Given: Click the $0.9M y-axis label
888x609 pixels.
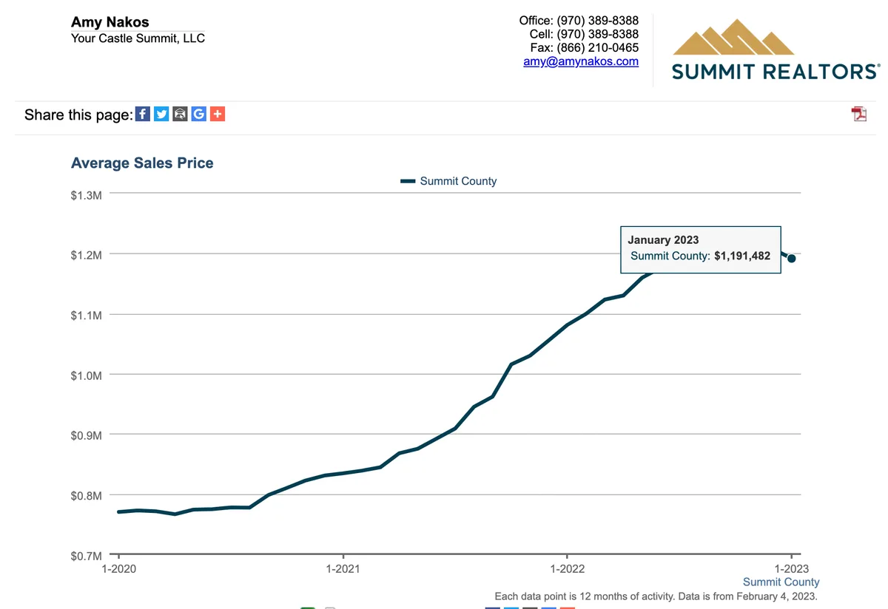Looking at the screenshot, I should click(x=86, y=435).
